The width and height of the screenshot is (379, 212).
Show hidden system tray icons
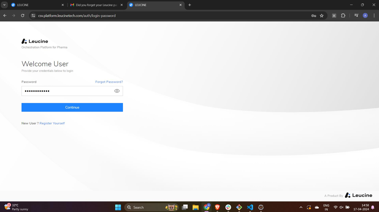tap(301, 207)
